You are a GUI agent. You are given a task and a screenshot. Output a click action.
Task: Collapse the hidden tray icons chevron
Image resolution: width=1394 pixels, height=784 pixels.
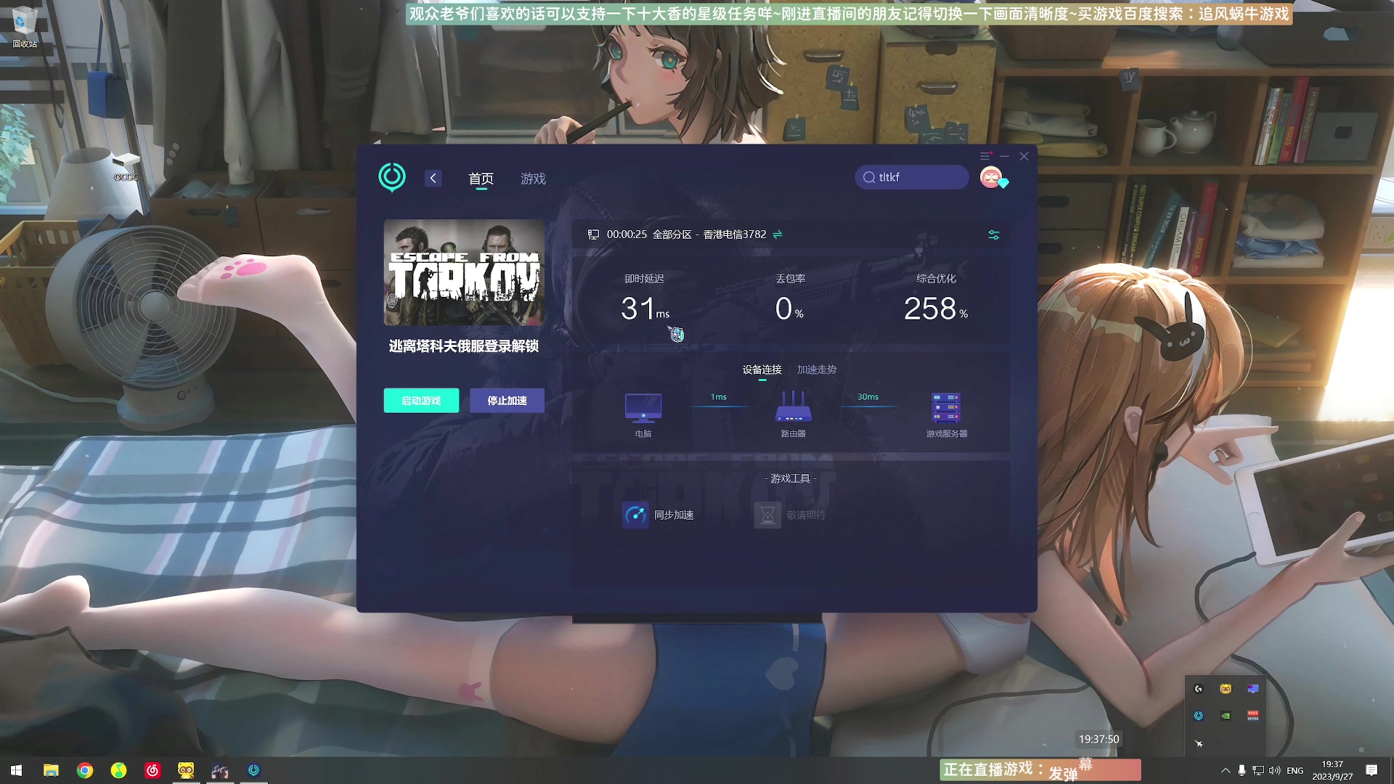pyautogui.click(x=1226, y=770)
